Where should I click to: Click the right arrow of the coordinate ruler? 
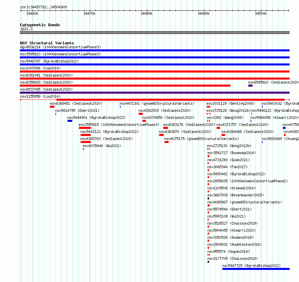point(289,10)
